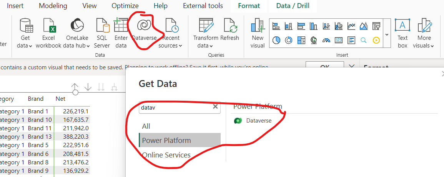Select the yellow play button visual
Image resolution: width=444 pixels, height=177 pixels.
click(x=376, y=40)
